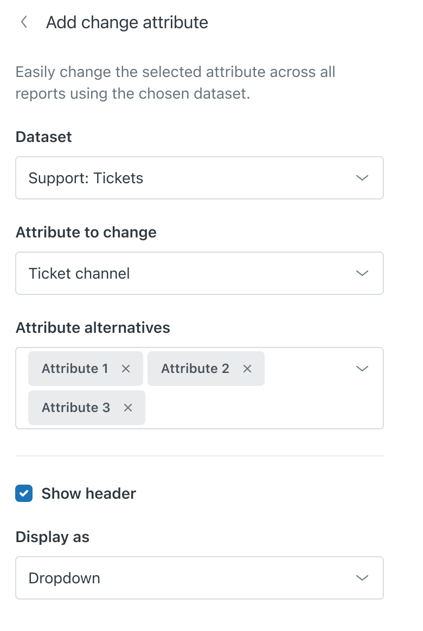Remove the Attribute 1 tag
The image size is (423, 631).
126,369
